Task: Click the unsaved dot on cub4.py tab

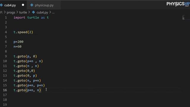Action: (23, 5)
